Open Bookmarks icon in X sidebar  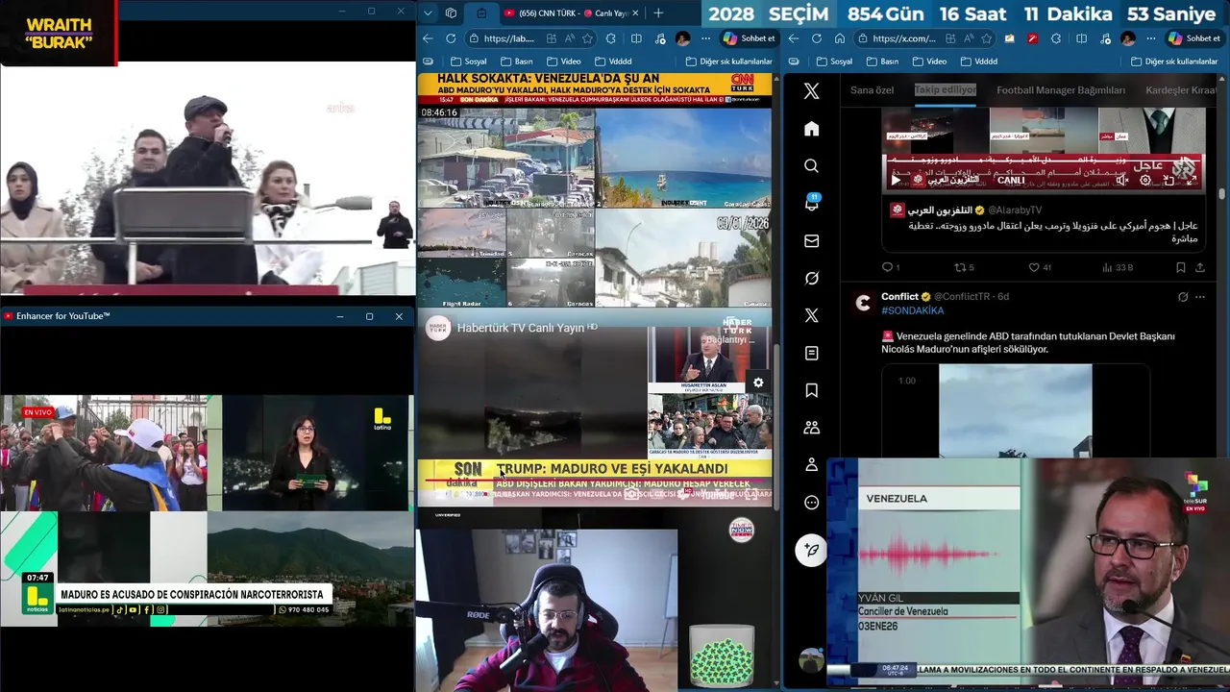(811, 390)
